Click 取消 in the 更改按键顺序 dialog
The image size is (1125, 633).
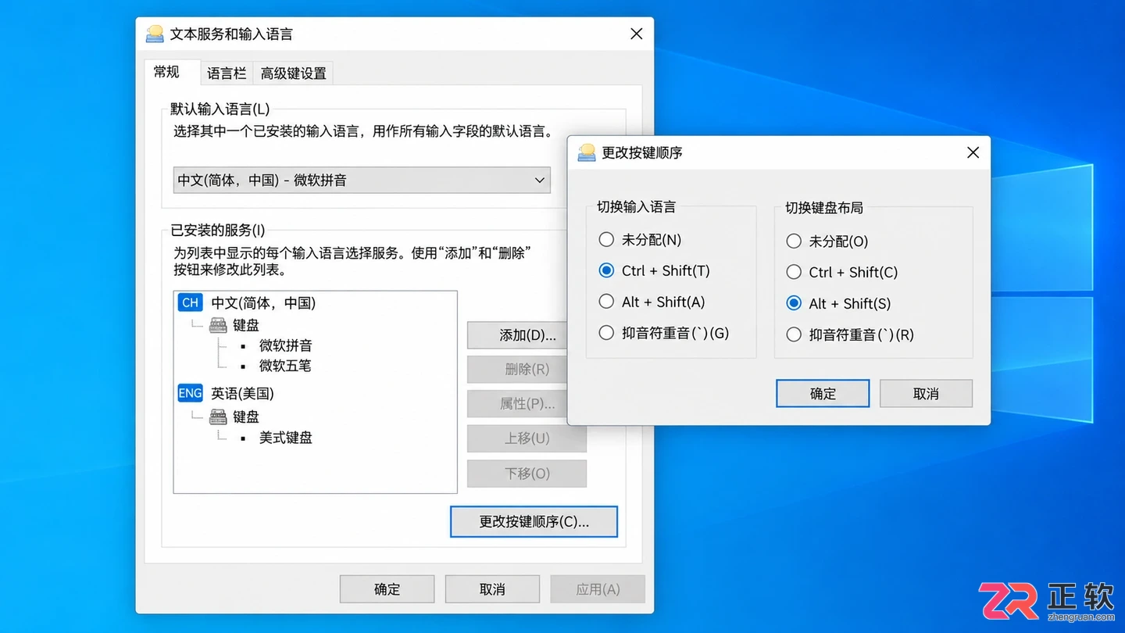point(926,394)
